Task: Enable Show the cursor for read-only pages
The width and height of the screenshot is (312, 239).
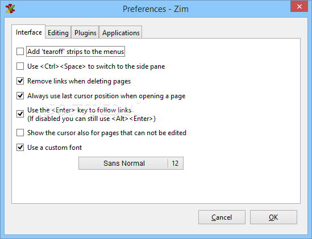Action: pyautogui.click(x=20, y=133)
